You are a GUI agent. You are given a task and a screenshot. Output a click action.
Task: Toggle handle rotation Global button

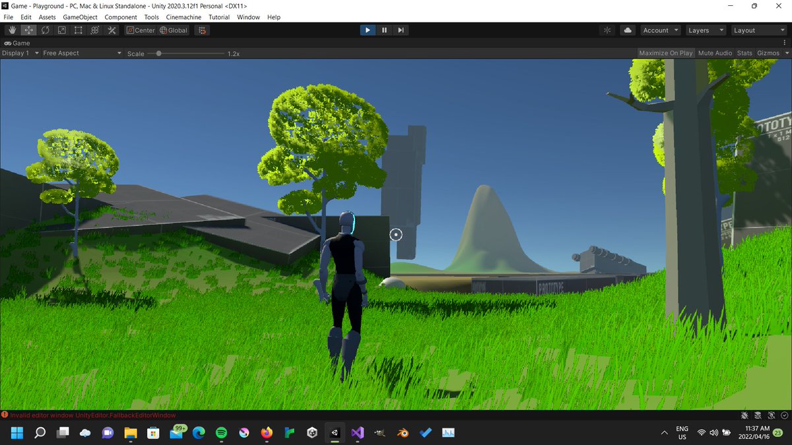[x=174, y=30]
